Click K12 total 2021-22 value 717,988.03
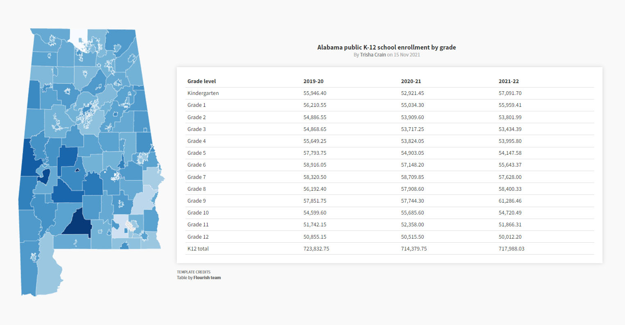This screenshot has width=625, height=325. [x=511, y=249]
